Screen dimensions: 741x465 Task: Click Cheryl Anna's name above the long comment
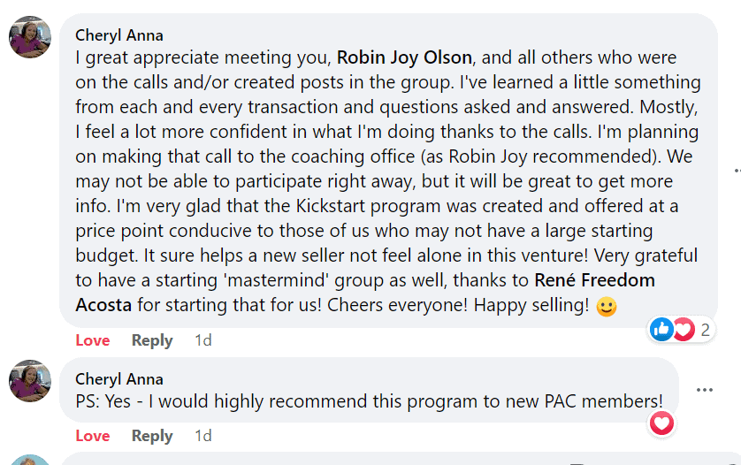tap(119, 35)
